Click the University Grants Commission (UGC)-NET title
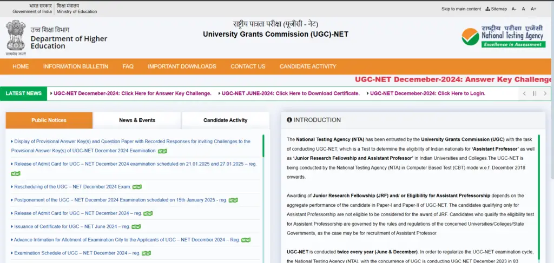Screen dimensions: 554x263 [275, 34]
